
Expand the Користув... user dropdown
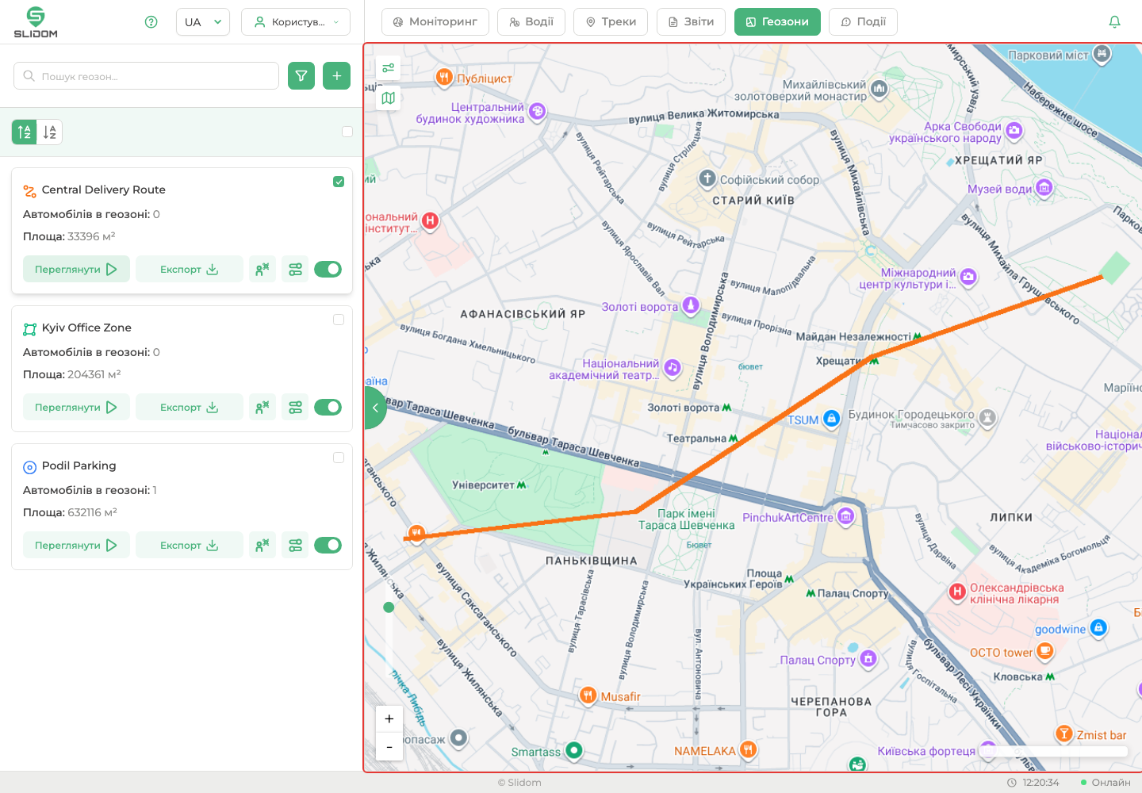[296, 22]
